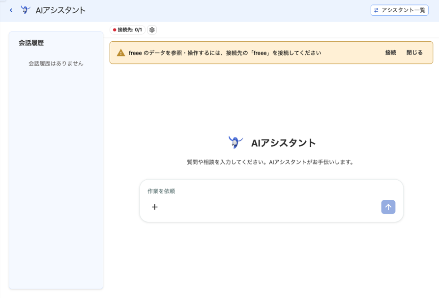Go back using the header chevron arrow
Screen dimensions: 439x298
click(x=11, y=10)
